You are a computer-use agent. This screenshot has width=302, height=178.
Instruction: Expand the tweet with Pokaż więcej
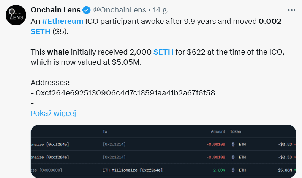click(x=54, y=113)
